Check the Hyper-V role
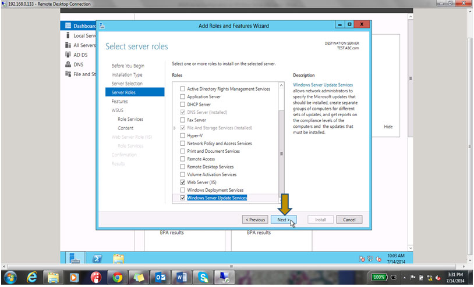This screenshot has width=474, height=287. pyautogui.click(x=183, y=136)
